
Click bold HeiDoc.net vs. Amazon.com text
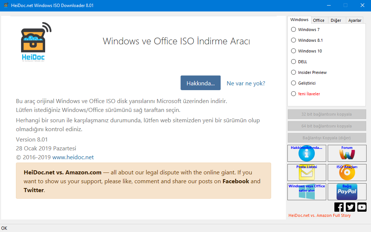click(x=63, y=173)
